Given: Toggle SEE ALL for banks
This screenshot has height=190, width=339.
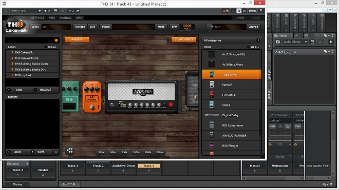Looking at the screenshot, I should click(50, 47).
